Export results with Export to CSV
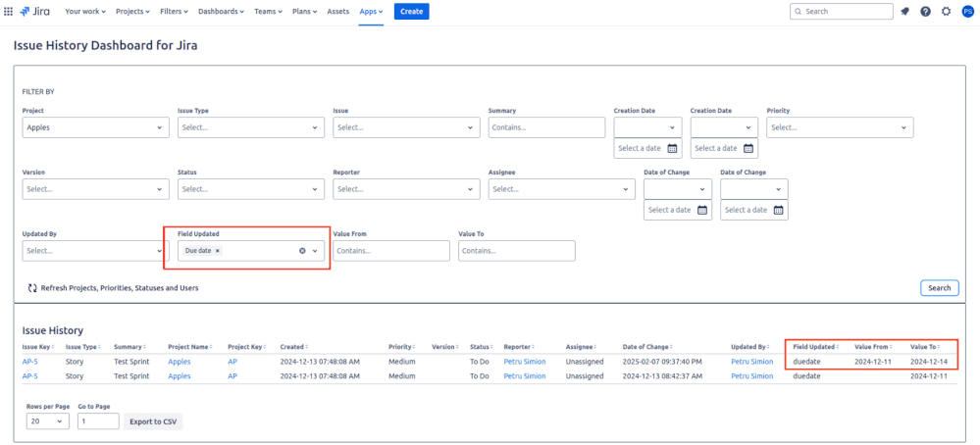This screenshot has height=445, width=980. point(153,421)
